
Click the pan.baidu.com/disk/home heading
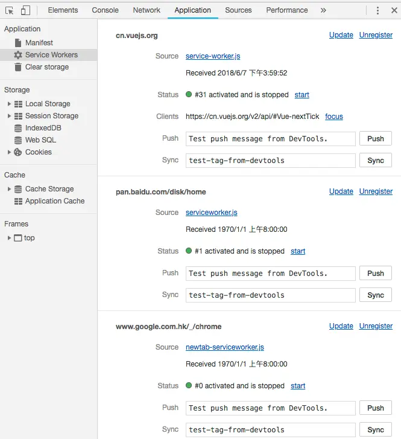pos(161,192)
